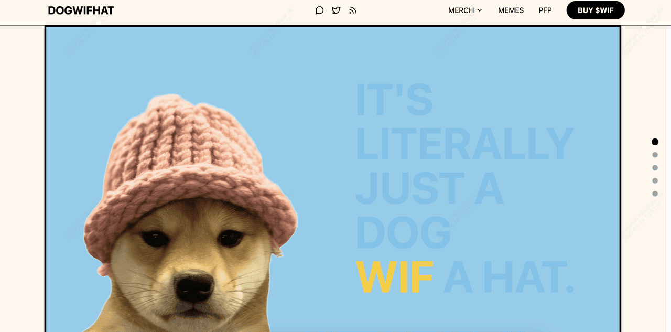Click the "LITERALLY" headline word
Screen dimensions: 671x332
(464, 144)
